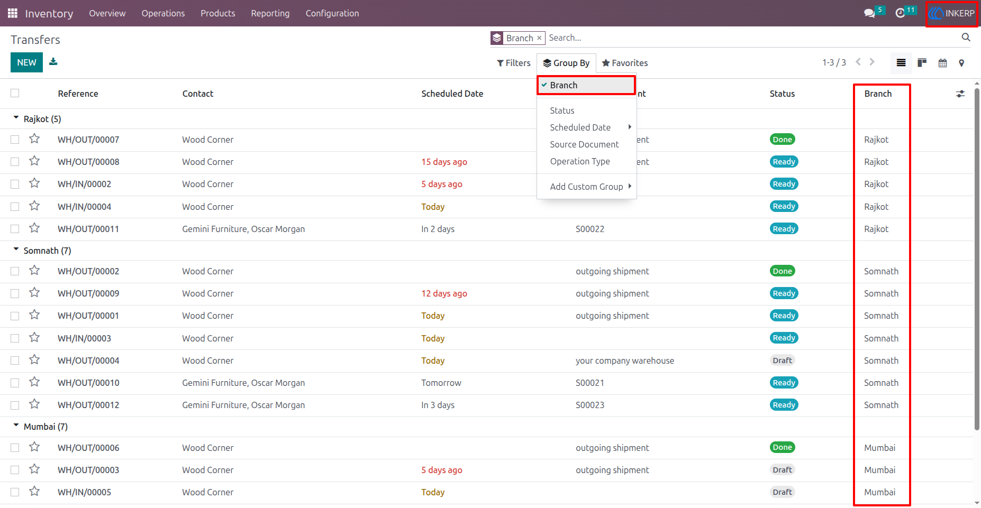Check the WH/OUT/00002 row checkbox

coord(15,271)
